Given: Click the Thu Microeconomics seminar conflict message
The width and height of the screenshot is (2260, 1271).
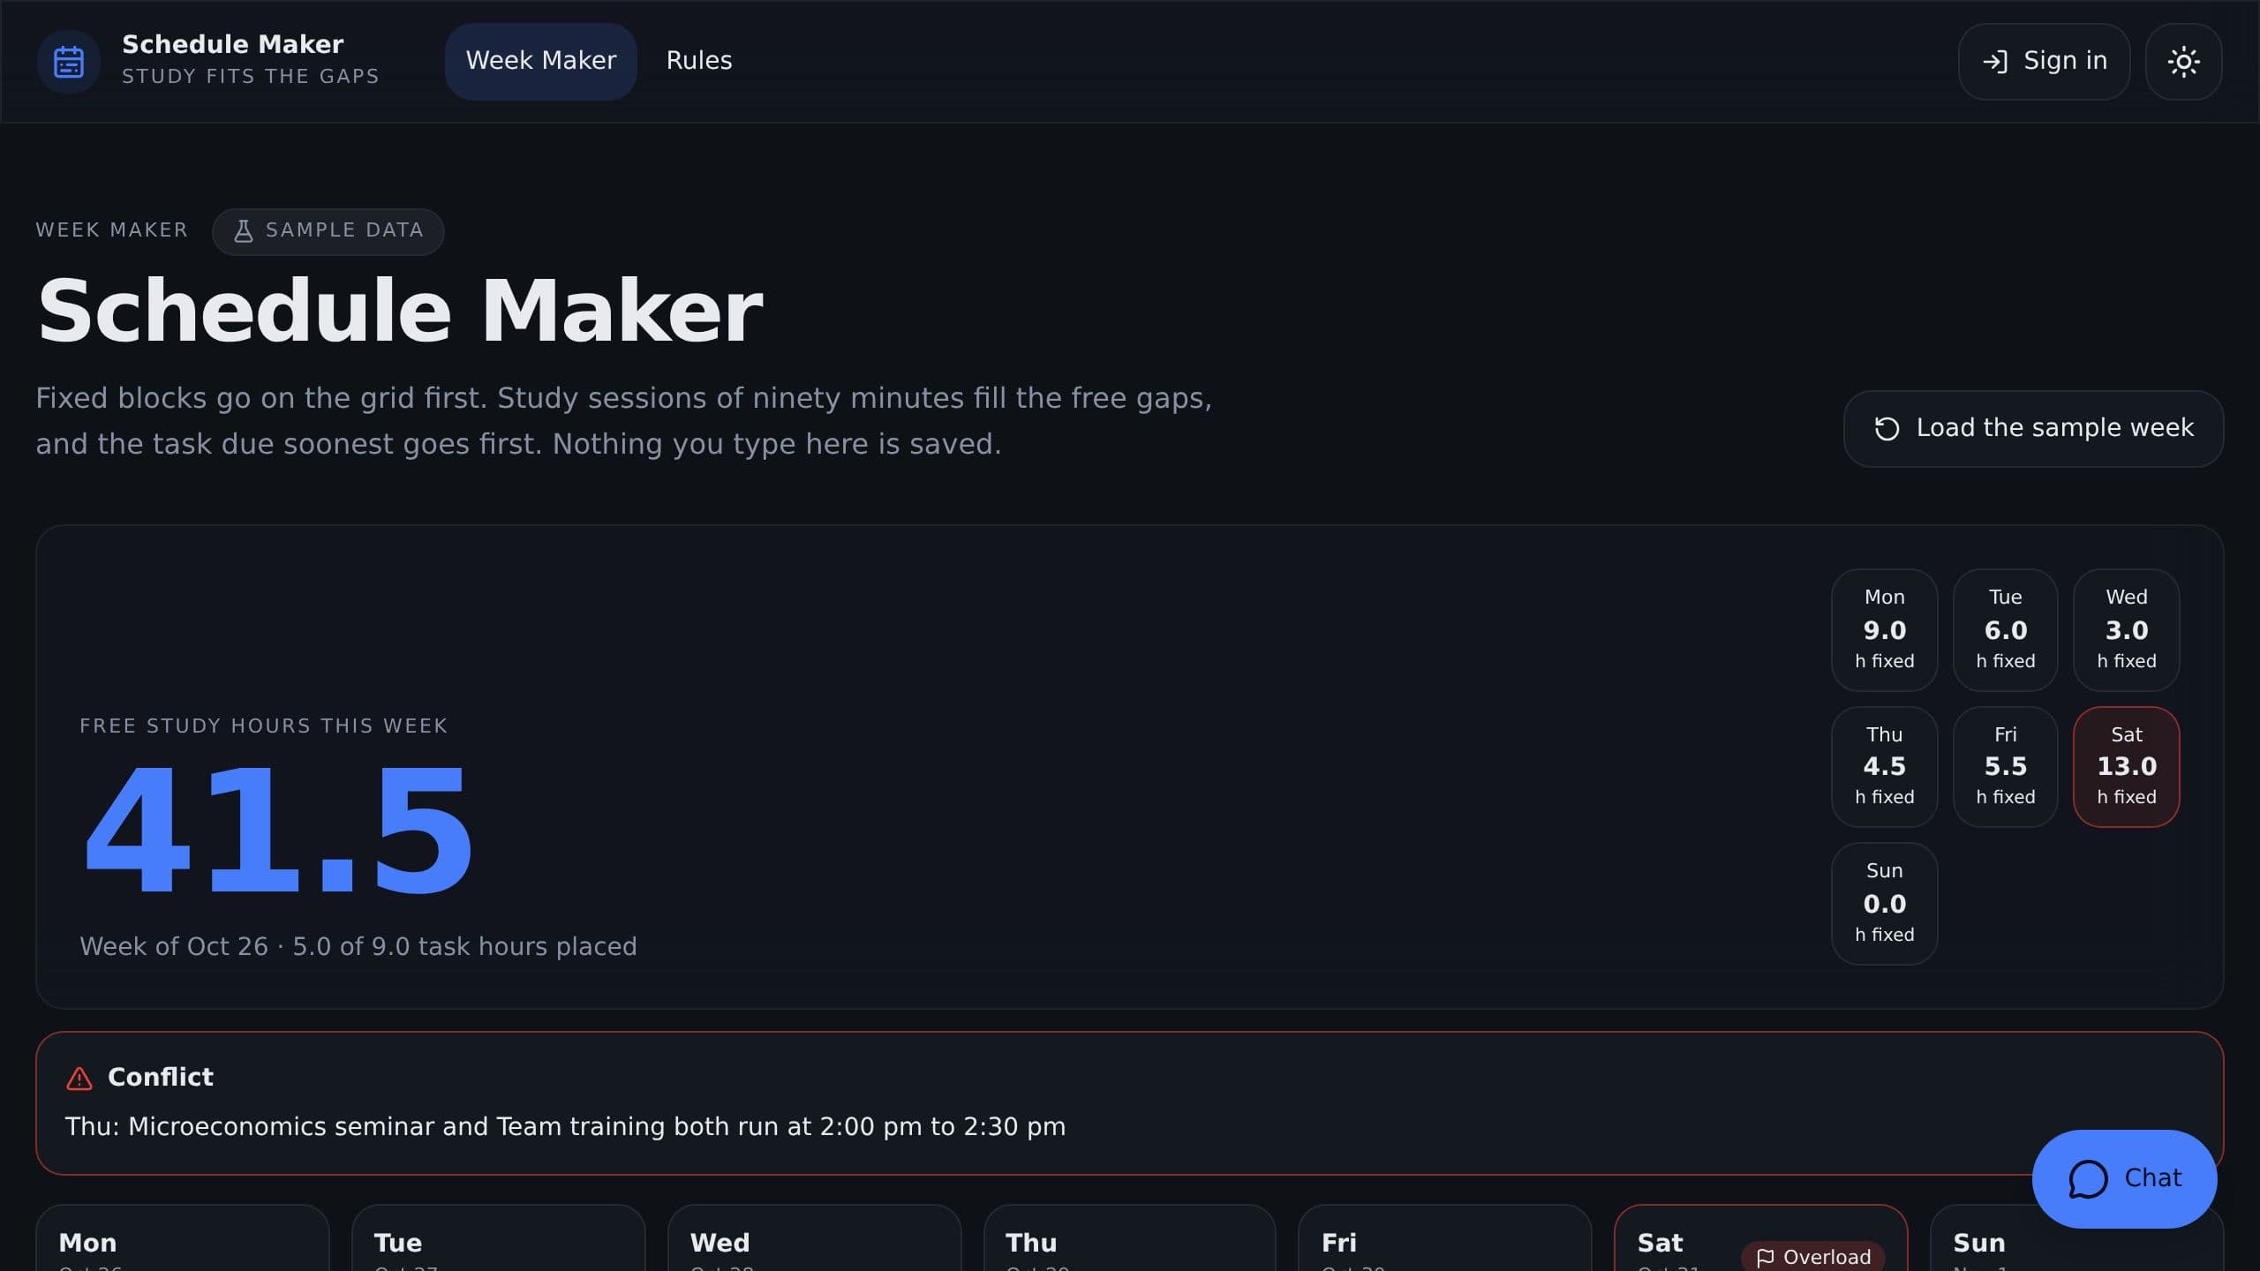Looking at the screenshot, I should [x=565, y=1127].
